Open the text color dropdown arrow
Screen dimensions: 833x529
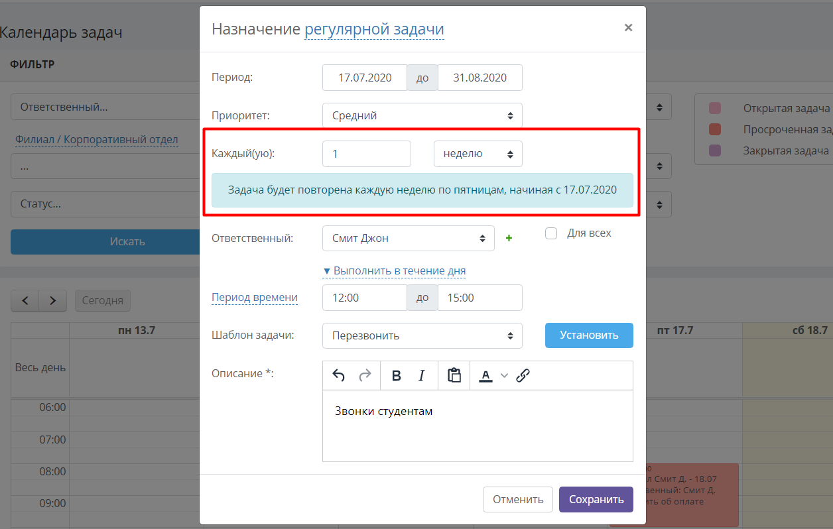coord(504,376)
